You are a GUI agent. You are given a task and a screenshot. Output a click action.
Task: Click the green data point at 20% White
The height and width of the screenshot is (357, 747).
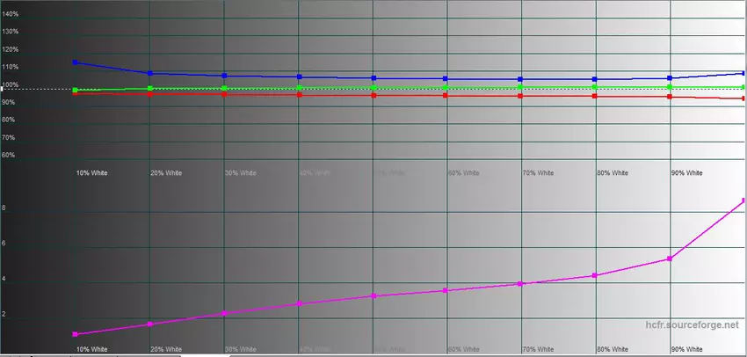point(150,88)
